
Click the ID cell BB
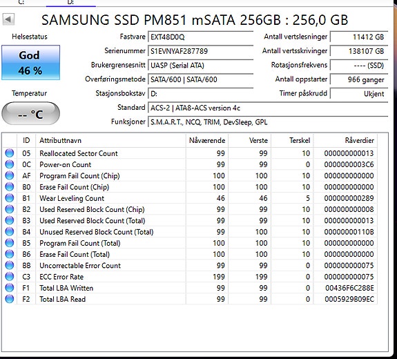pos(26,266)
